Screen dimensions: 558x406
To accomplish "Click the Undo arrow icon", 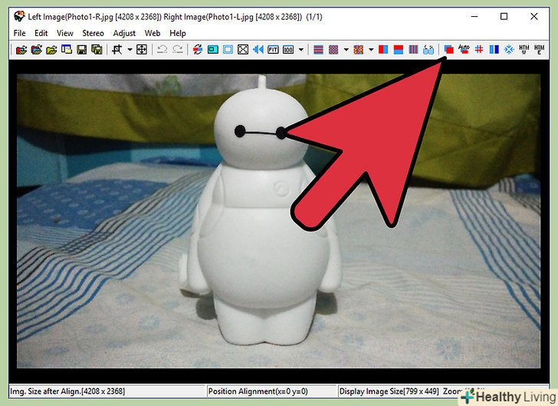I will (162, 50).
